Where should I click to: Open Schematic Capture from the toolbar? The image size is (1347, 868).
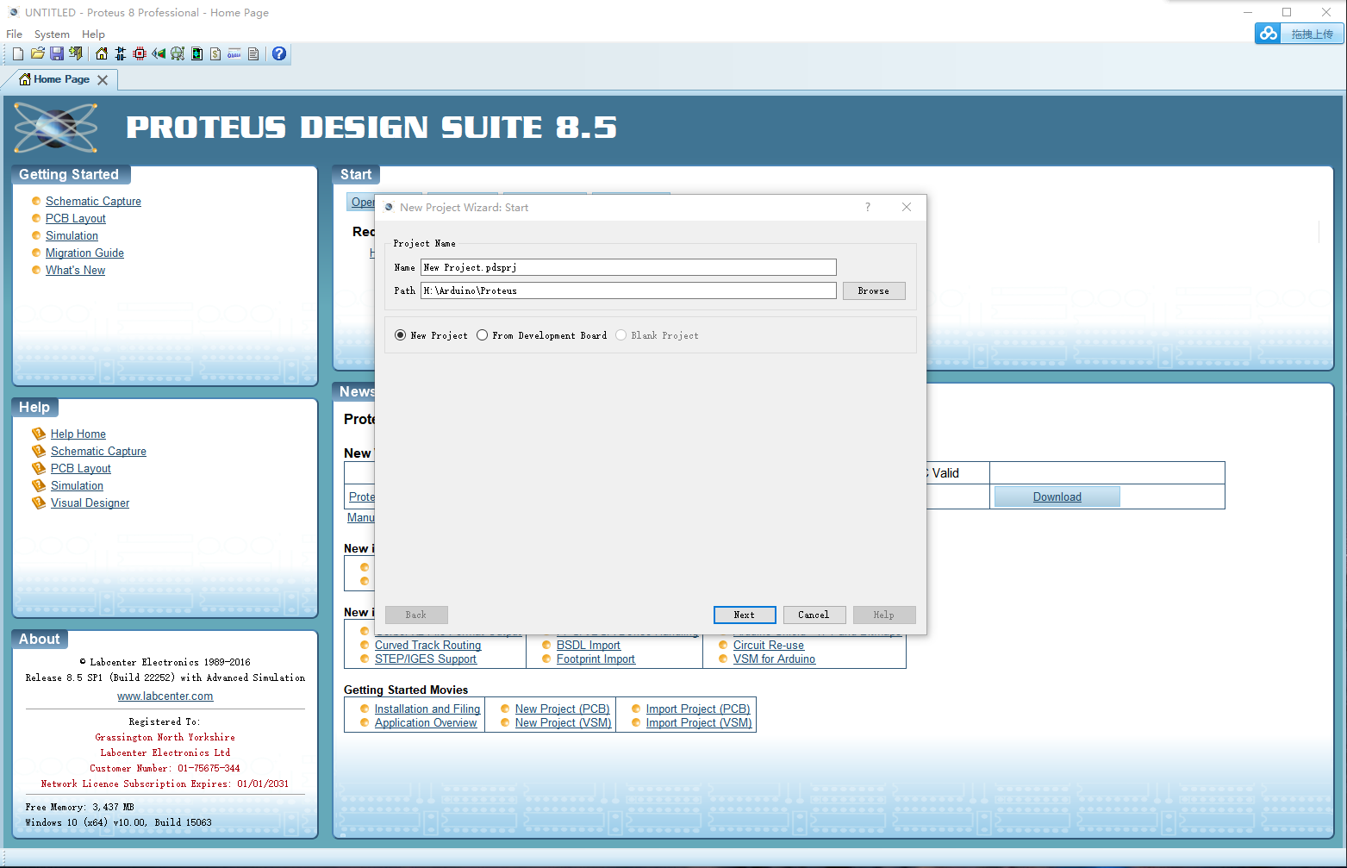120,53
